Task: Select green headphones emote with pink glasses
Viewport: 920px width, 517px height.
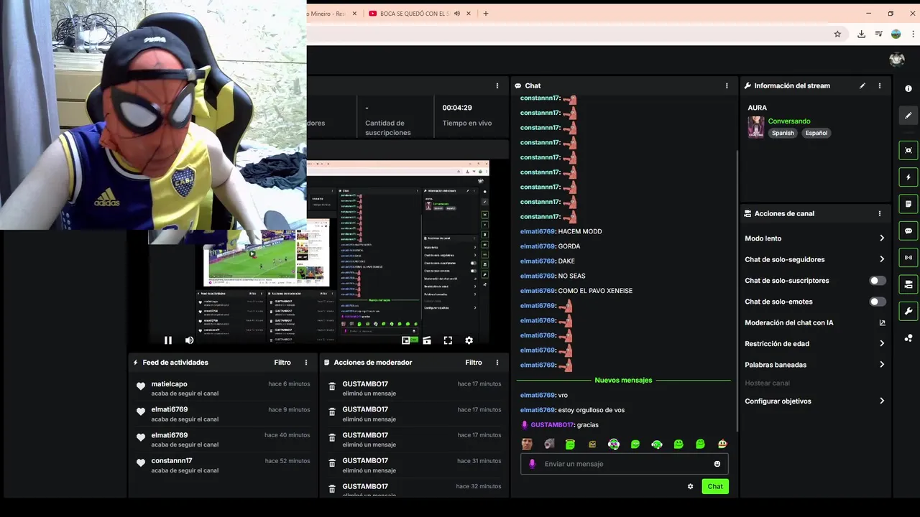Action: (614, 444)
